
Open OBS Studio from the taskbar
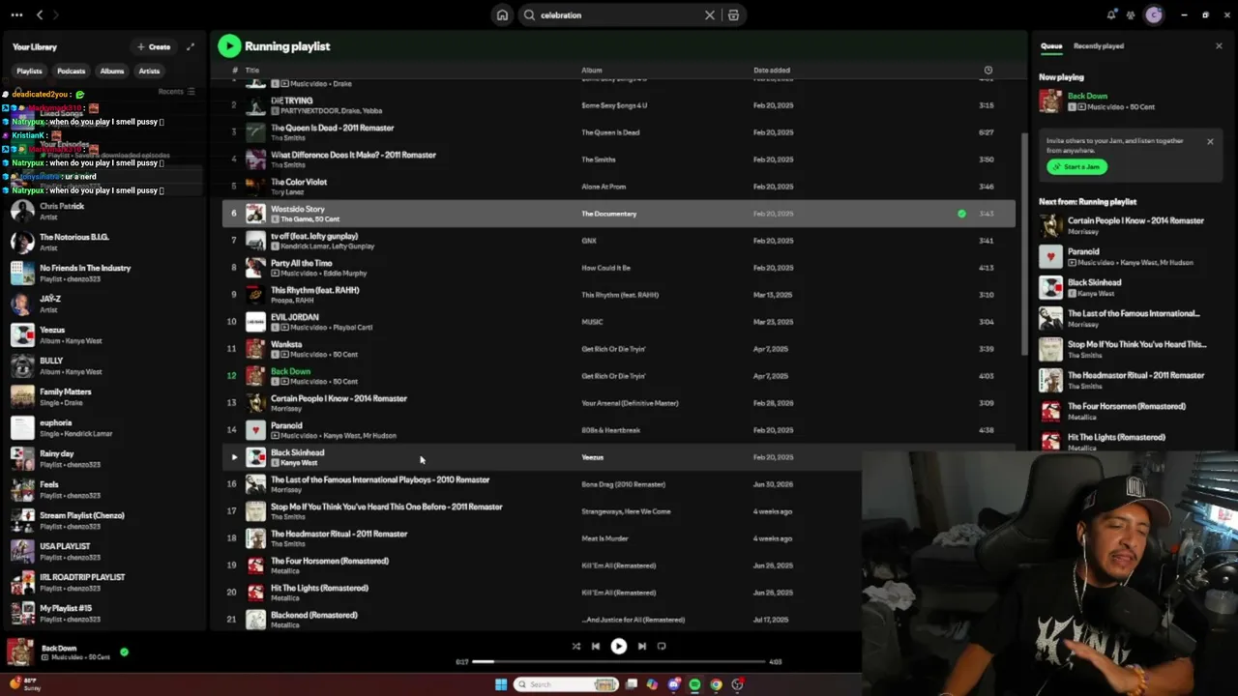(x=737, y=684)
